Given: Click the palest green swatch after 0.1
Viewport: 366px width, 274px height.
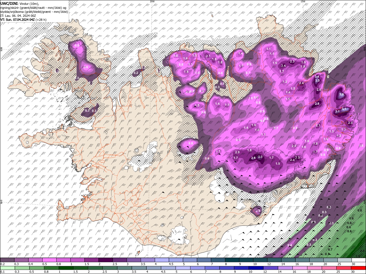Looking at the screenshot, I should [x=7, y=268].
